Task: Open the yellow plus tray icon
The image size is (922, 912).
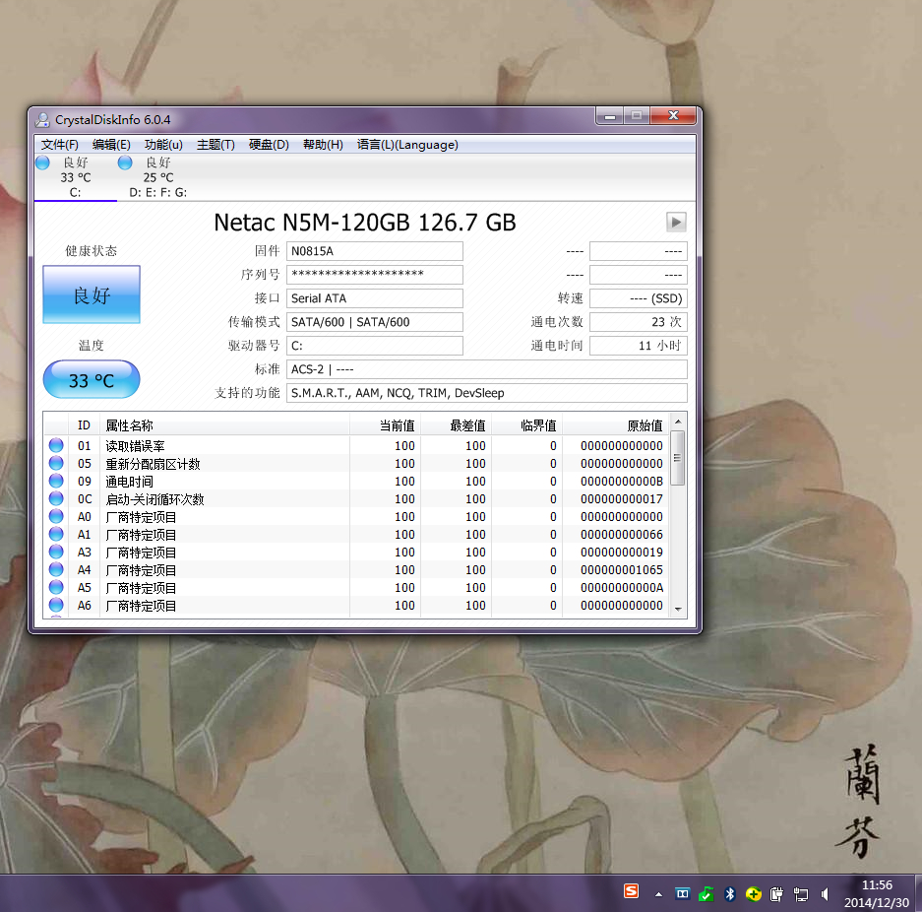Action: click(x=753, y=894)
